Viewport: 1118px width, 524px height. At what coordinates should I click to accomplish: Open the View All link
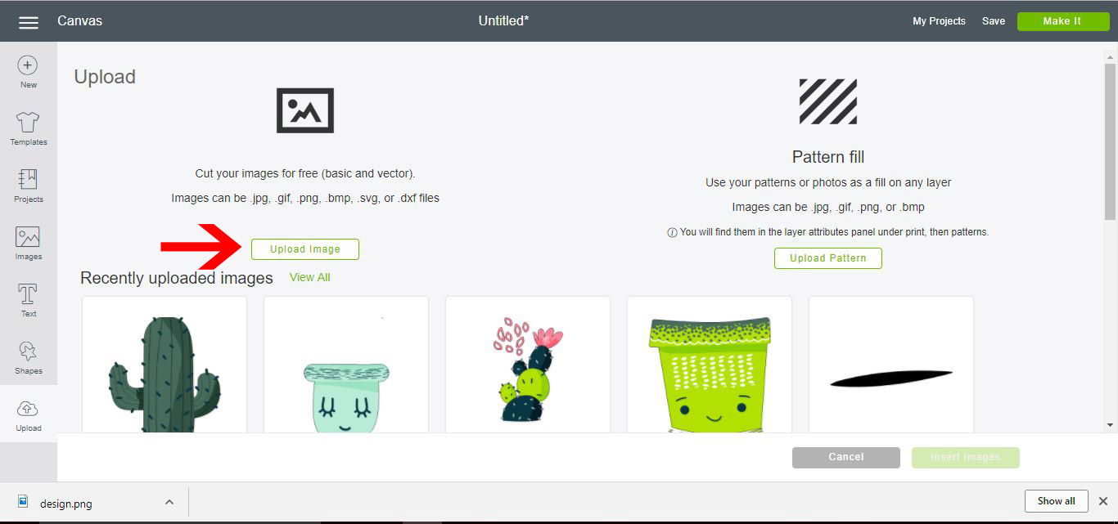[309, 277]
